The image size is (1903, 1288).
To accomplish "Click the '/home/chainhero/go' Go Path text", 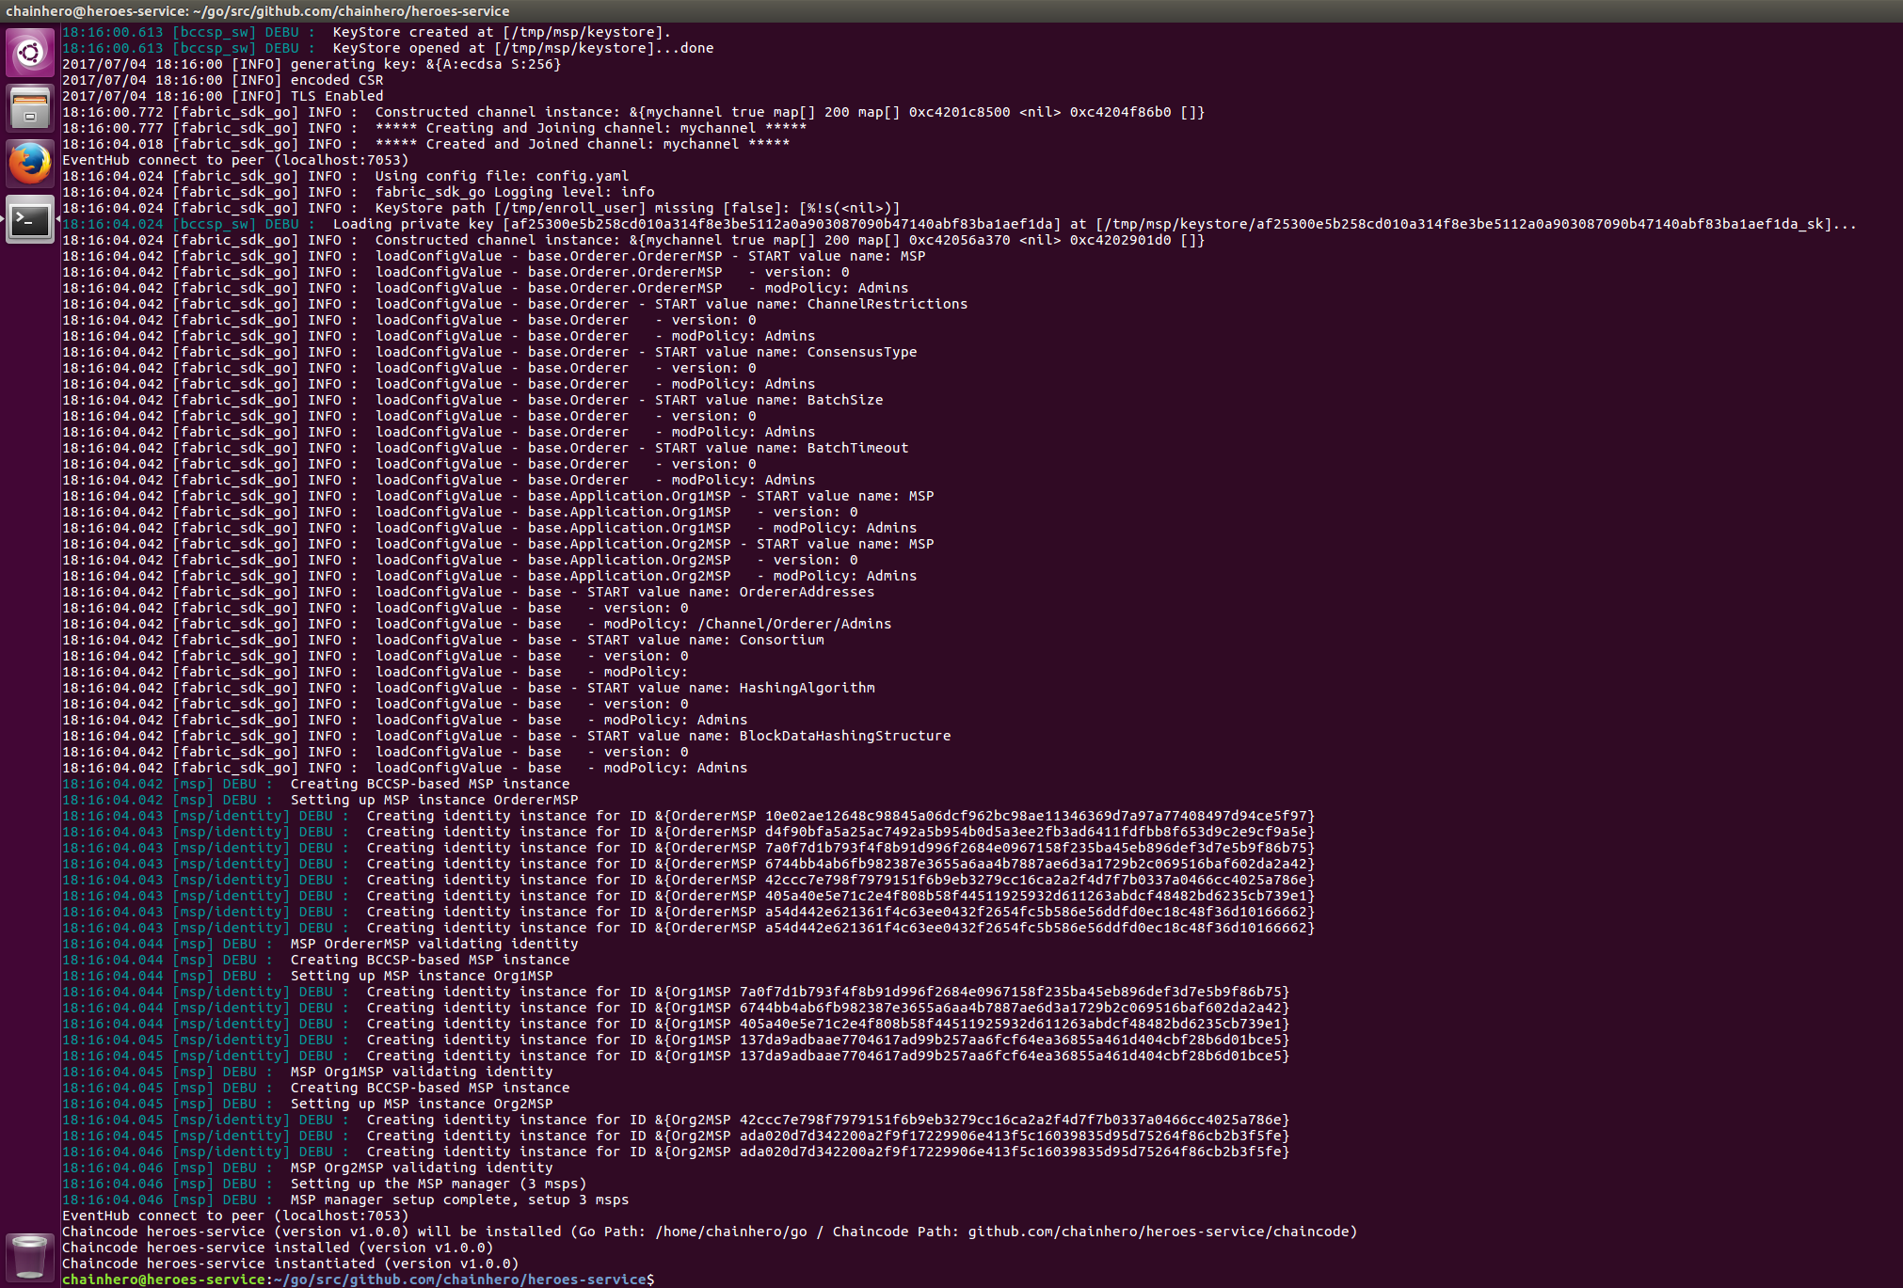I will pos(730,1232).
